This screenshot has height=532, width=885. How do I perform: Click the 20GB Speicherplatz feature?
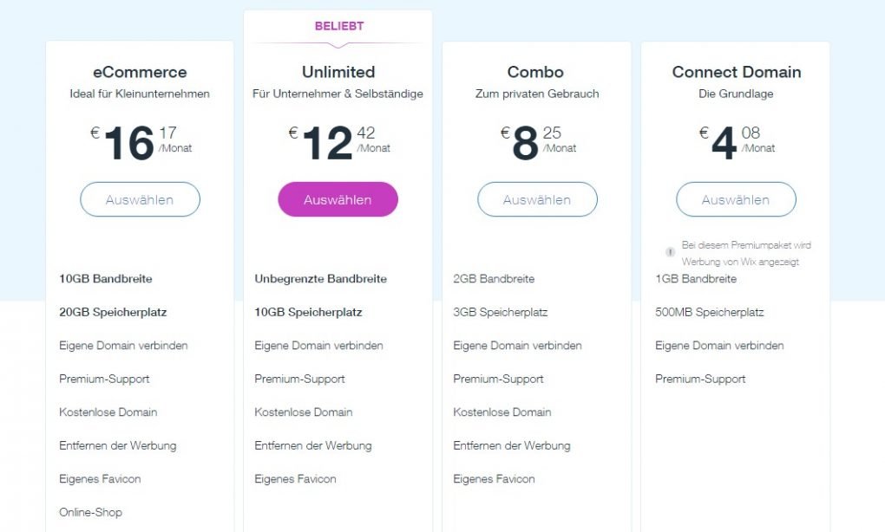click(113, 312)
